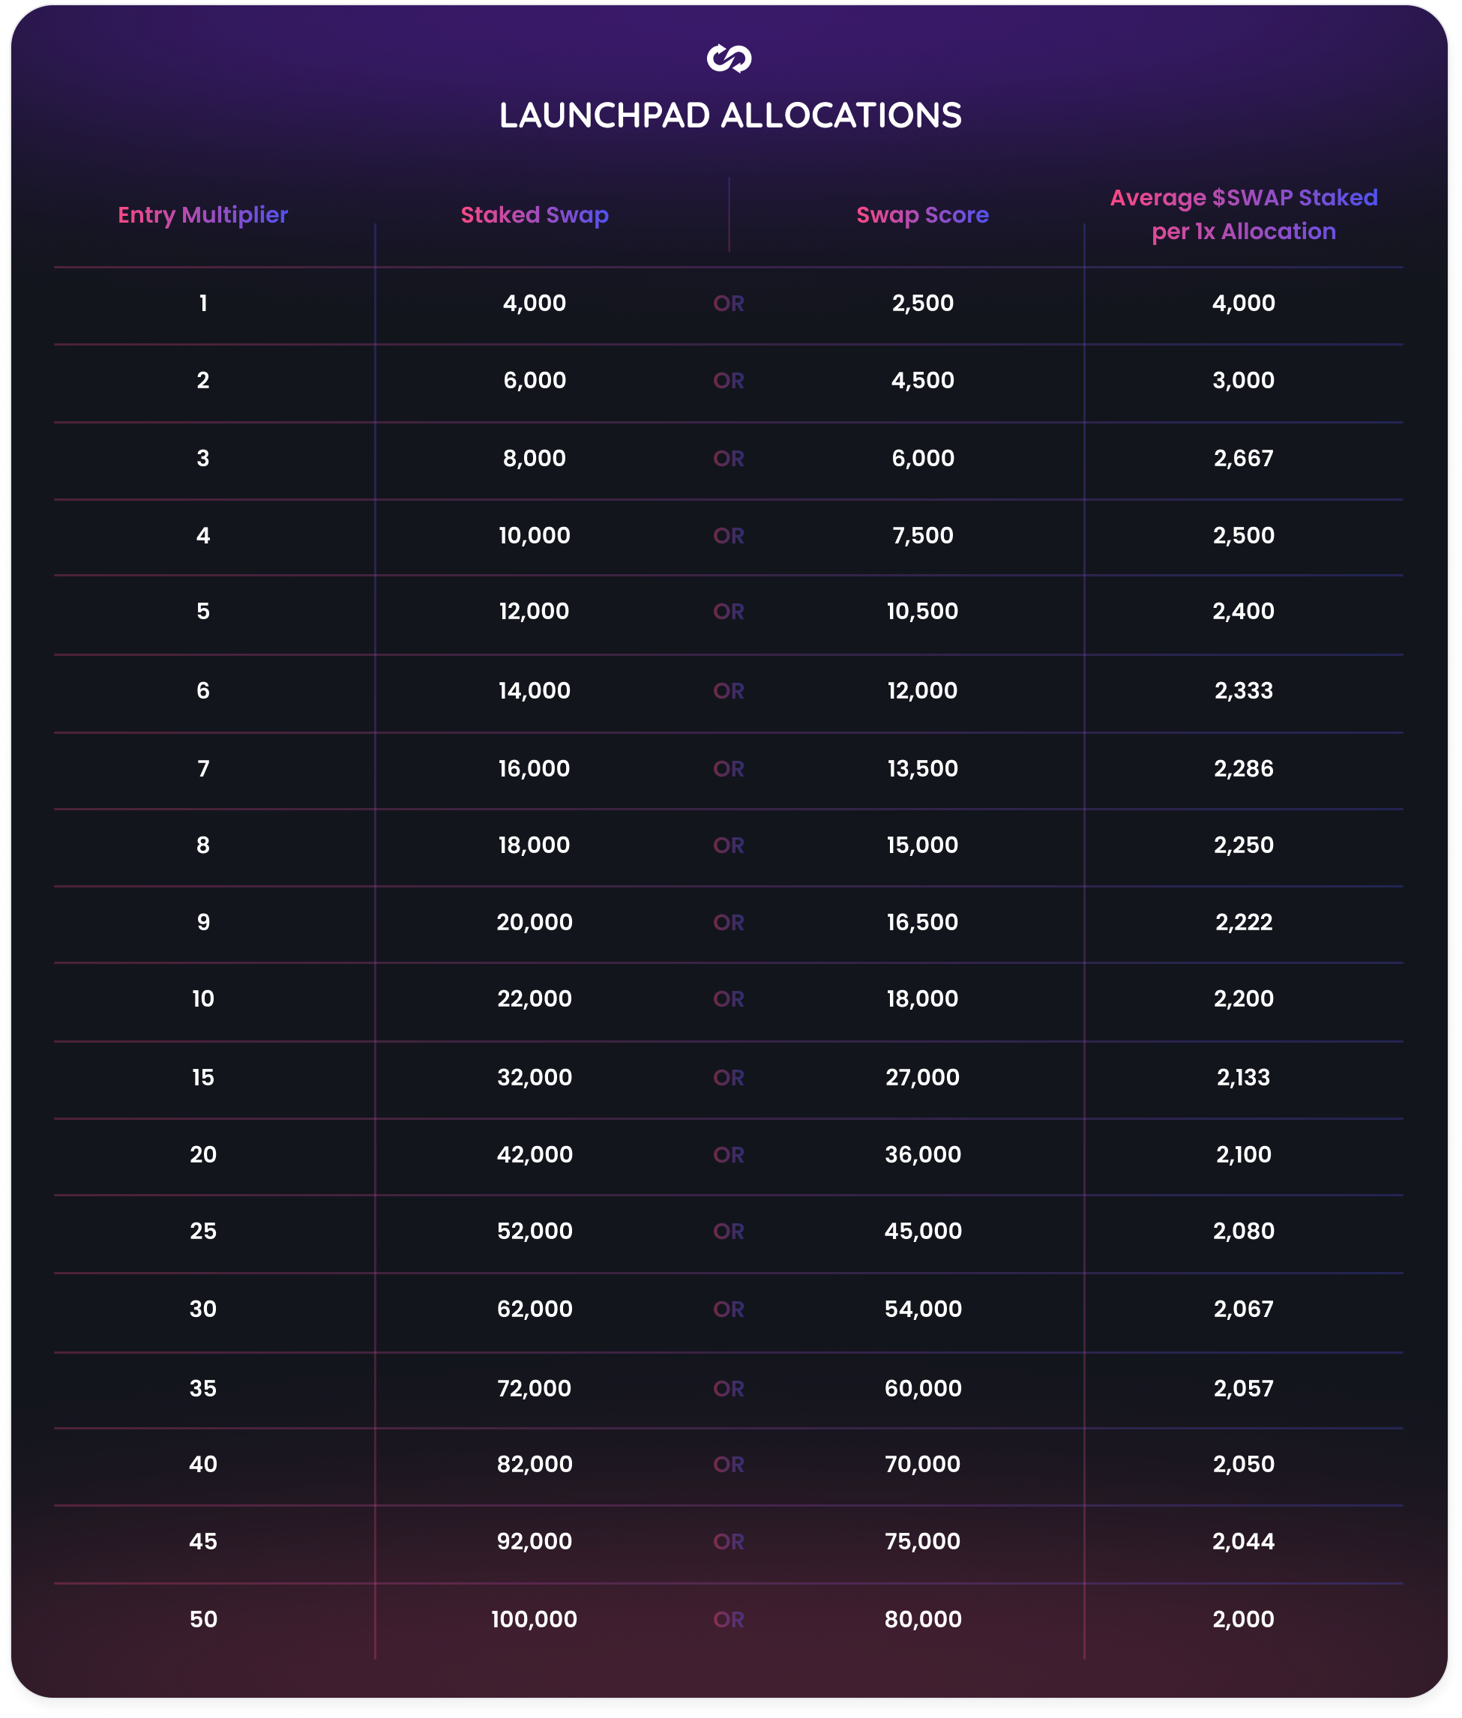Select the Swap Score column header

click(x=922, y=214)
